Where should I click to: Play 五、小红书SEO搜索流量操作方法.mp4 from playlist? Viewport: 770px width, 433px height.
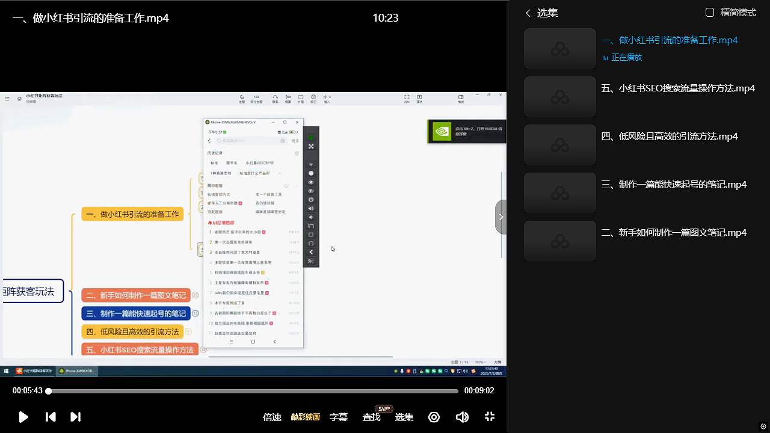click(677, 88)
